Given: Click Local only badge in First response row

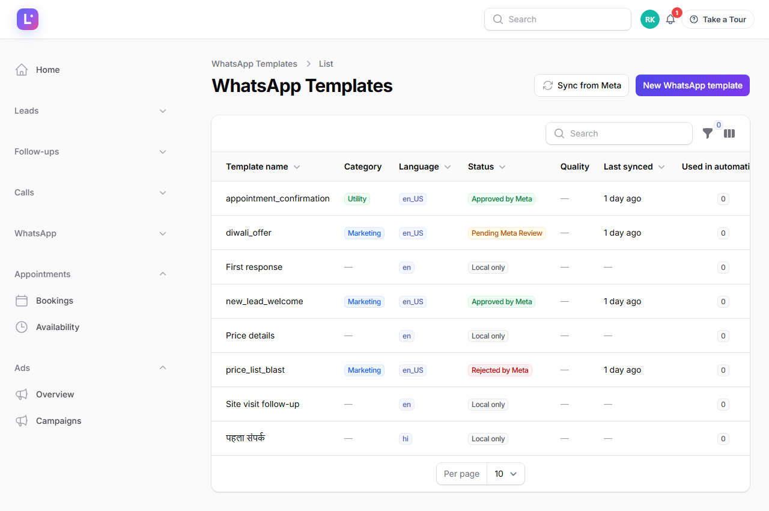Looking at the screenshot, I should click(x=488, y=267).
